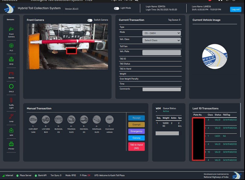
Task: Choose the 2-LCV\MINI BUS vehicle class
Action: point(46,120)
